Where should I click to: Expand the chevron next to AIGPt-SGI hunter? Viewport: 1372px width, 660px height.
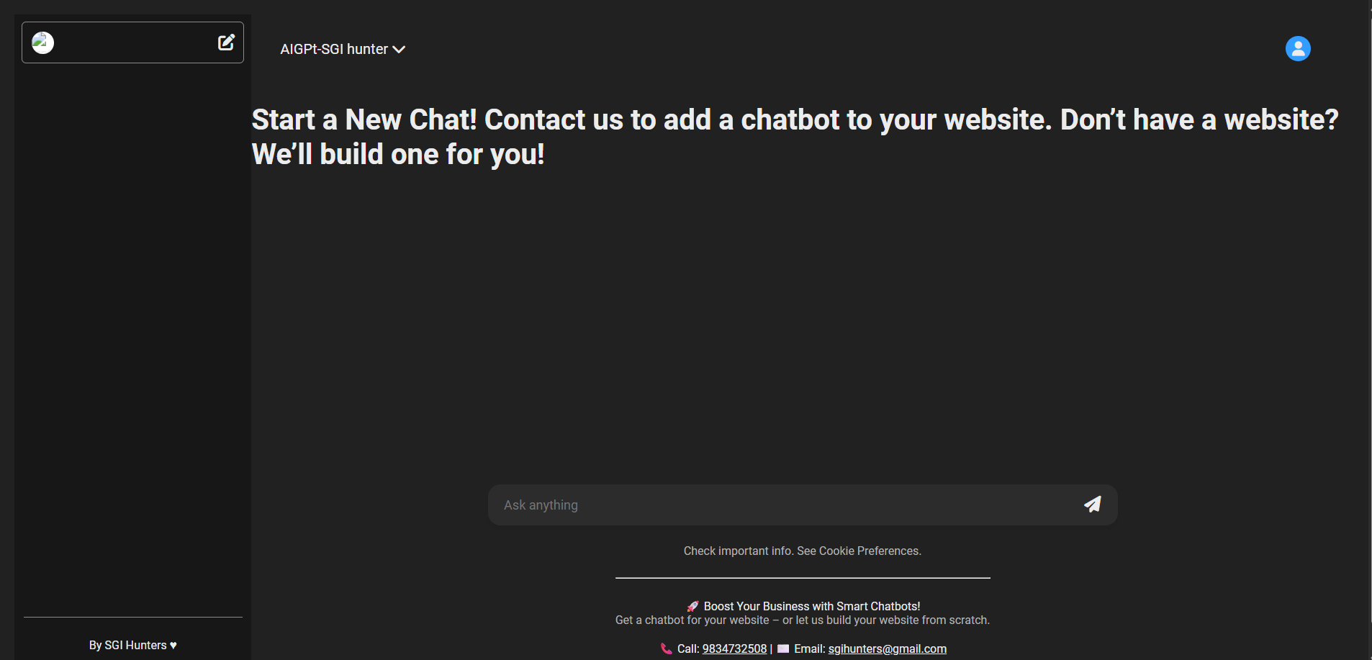399,50
